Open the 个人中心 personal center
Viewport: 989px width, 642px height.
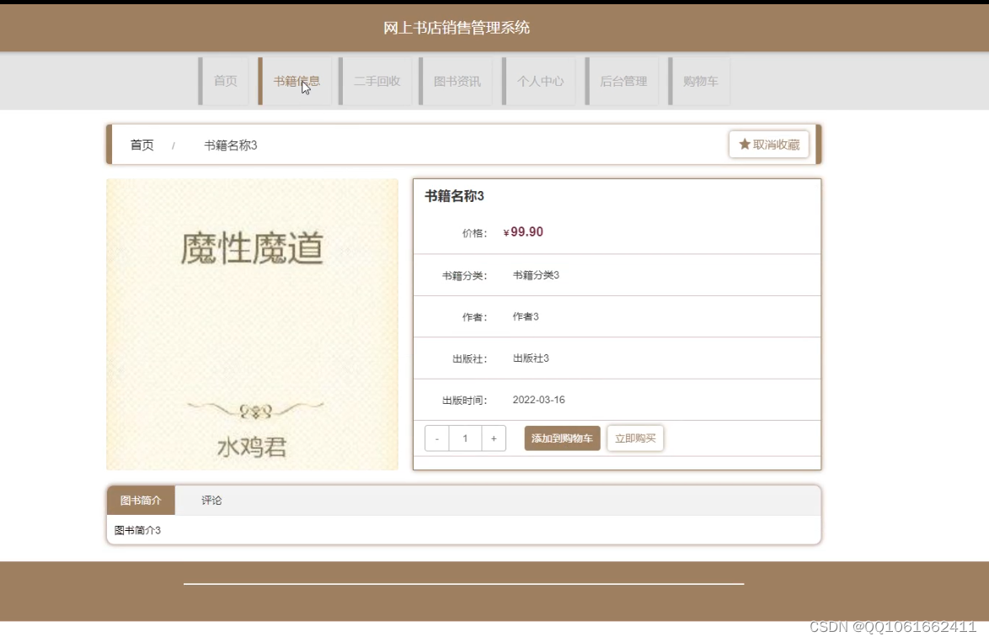(540, 81)
